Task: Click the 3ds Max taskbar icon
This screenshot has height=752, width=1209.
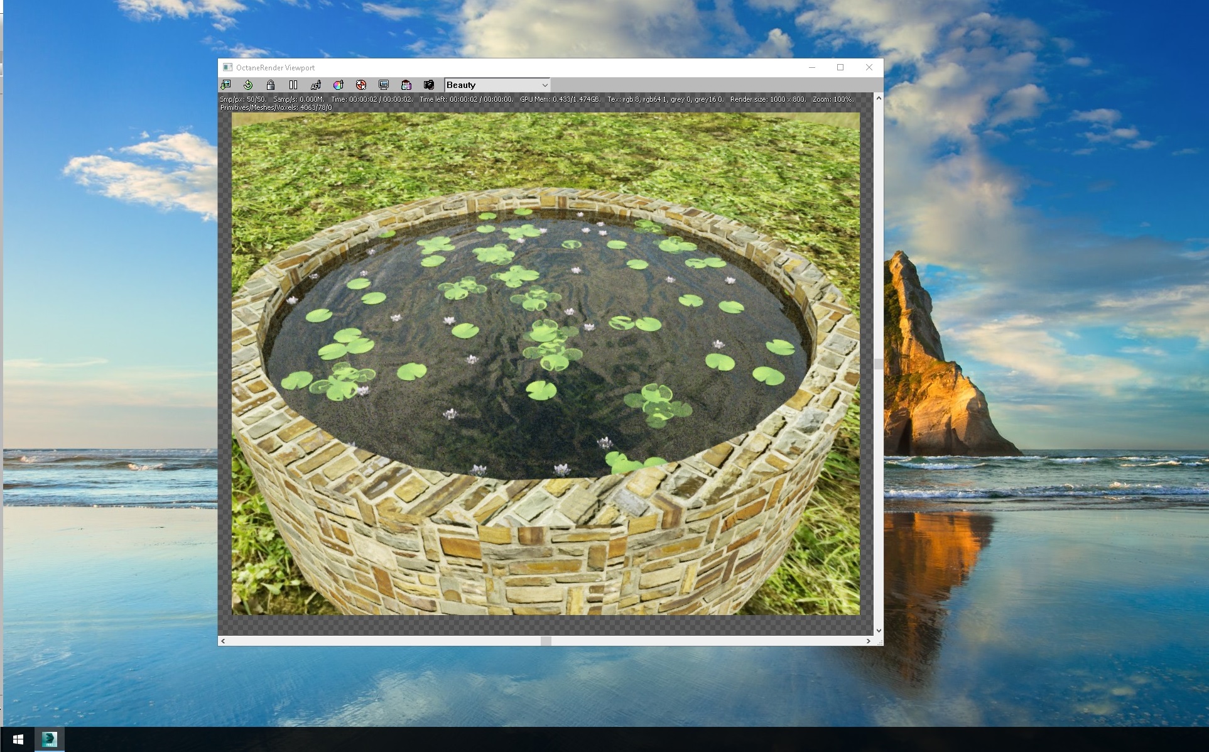Action: (49, 739)
